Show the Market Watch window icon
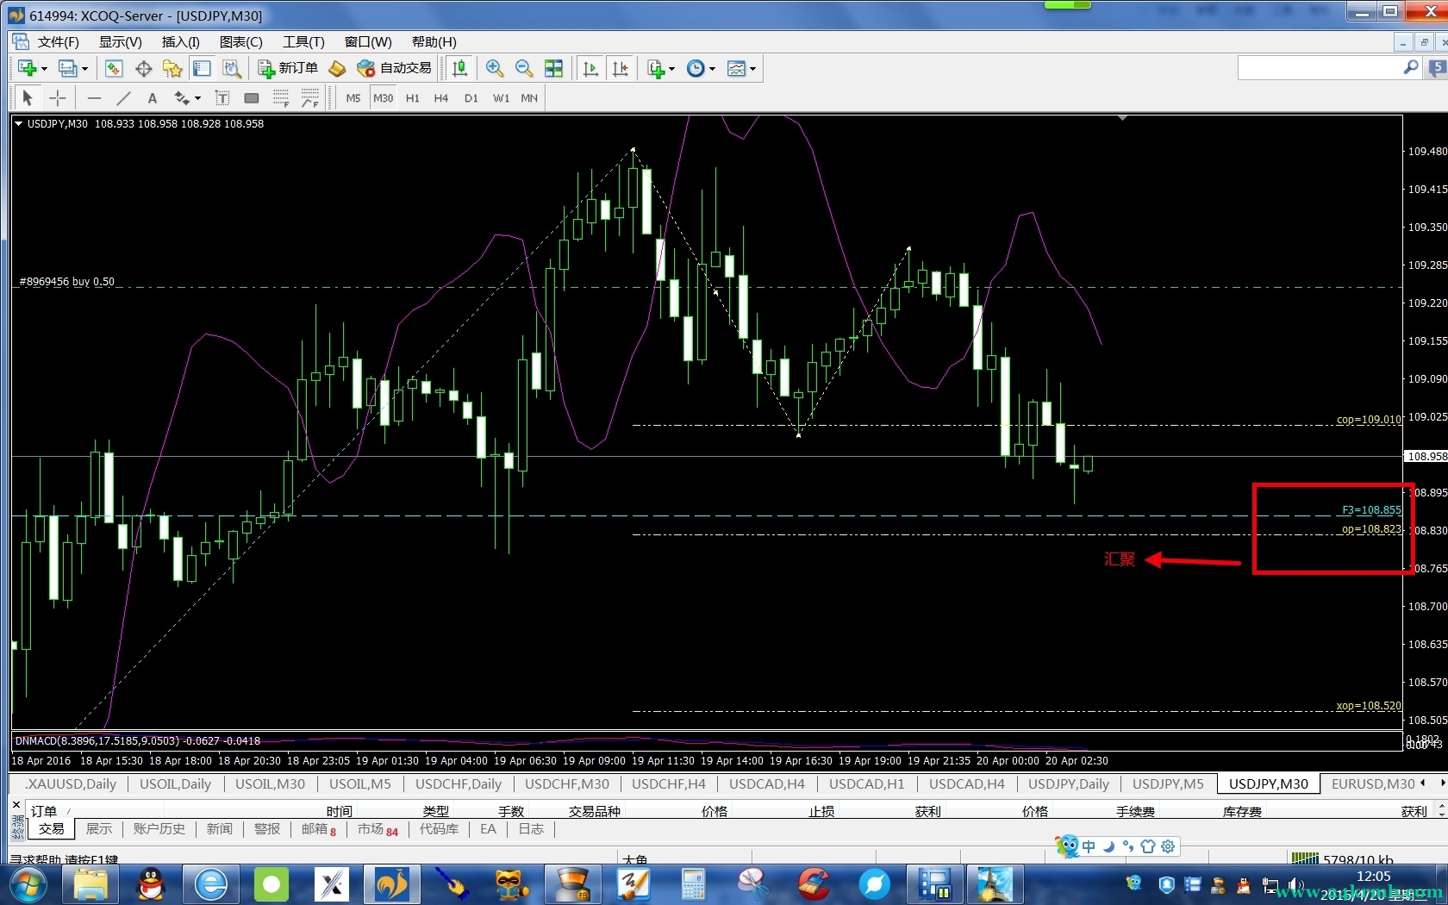Viewport: 1448px width, 905px height. pos(114,68)
